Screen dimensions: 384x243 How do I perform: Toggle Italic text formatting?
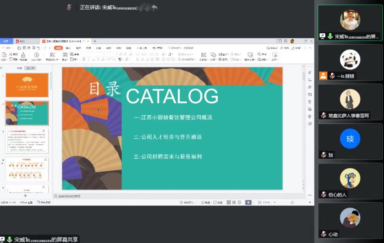click(x=89, y=59)
